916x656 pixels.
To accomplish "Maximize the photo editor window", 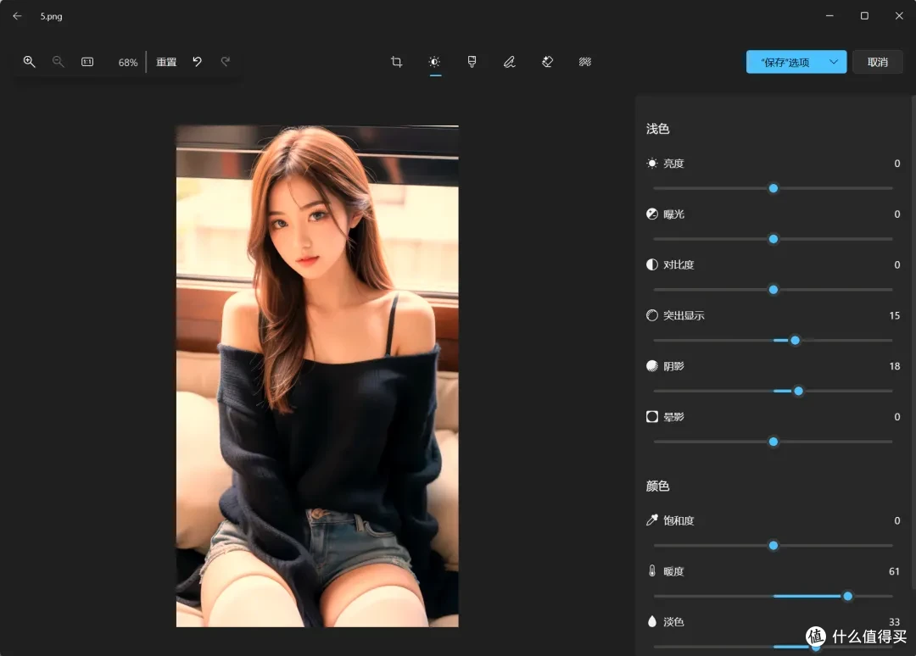I will tap(864, 16).
